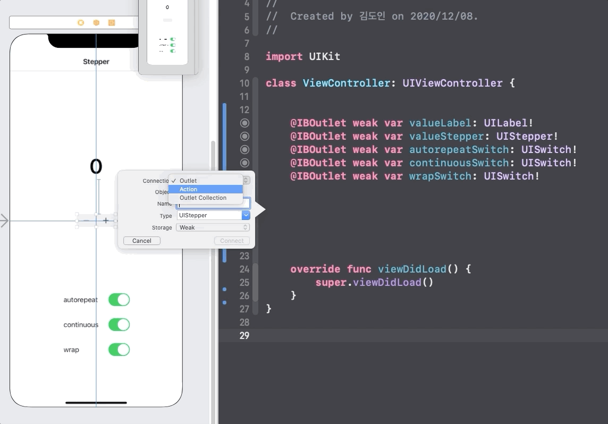Click the Connection popup chevrons
The height and width of the screenshot is (424, 608).
[246, 180]
